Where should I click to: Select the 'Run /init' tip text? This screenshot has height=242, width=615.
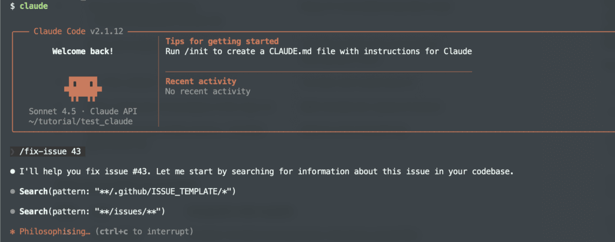coord(318,51)
